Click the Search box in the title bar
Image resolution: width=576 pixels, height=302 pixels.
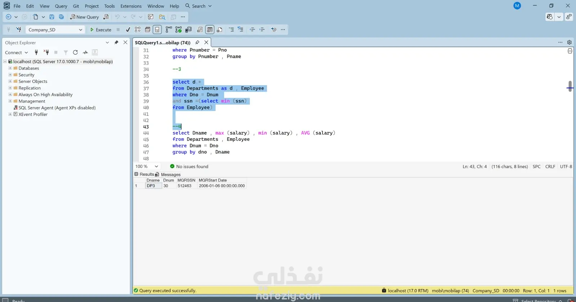[x=198, y=6]
